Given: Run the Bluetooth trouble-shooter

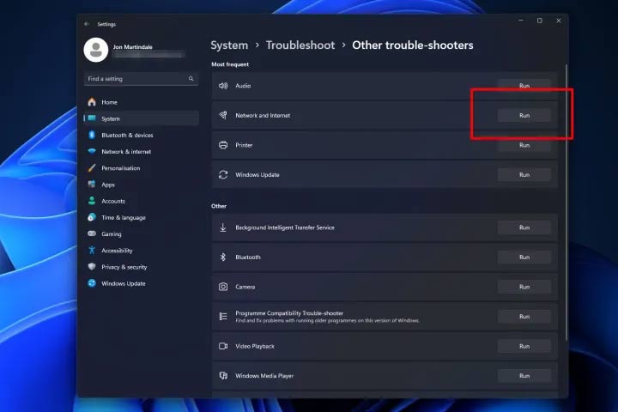Looking at the screenshot, I should pyautogui.click(x=524, y=257).
